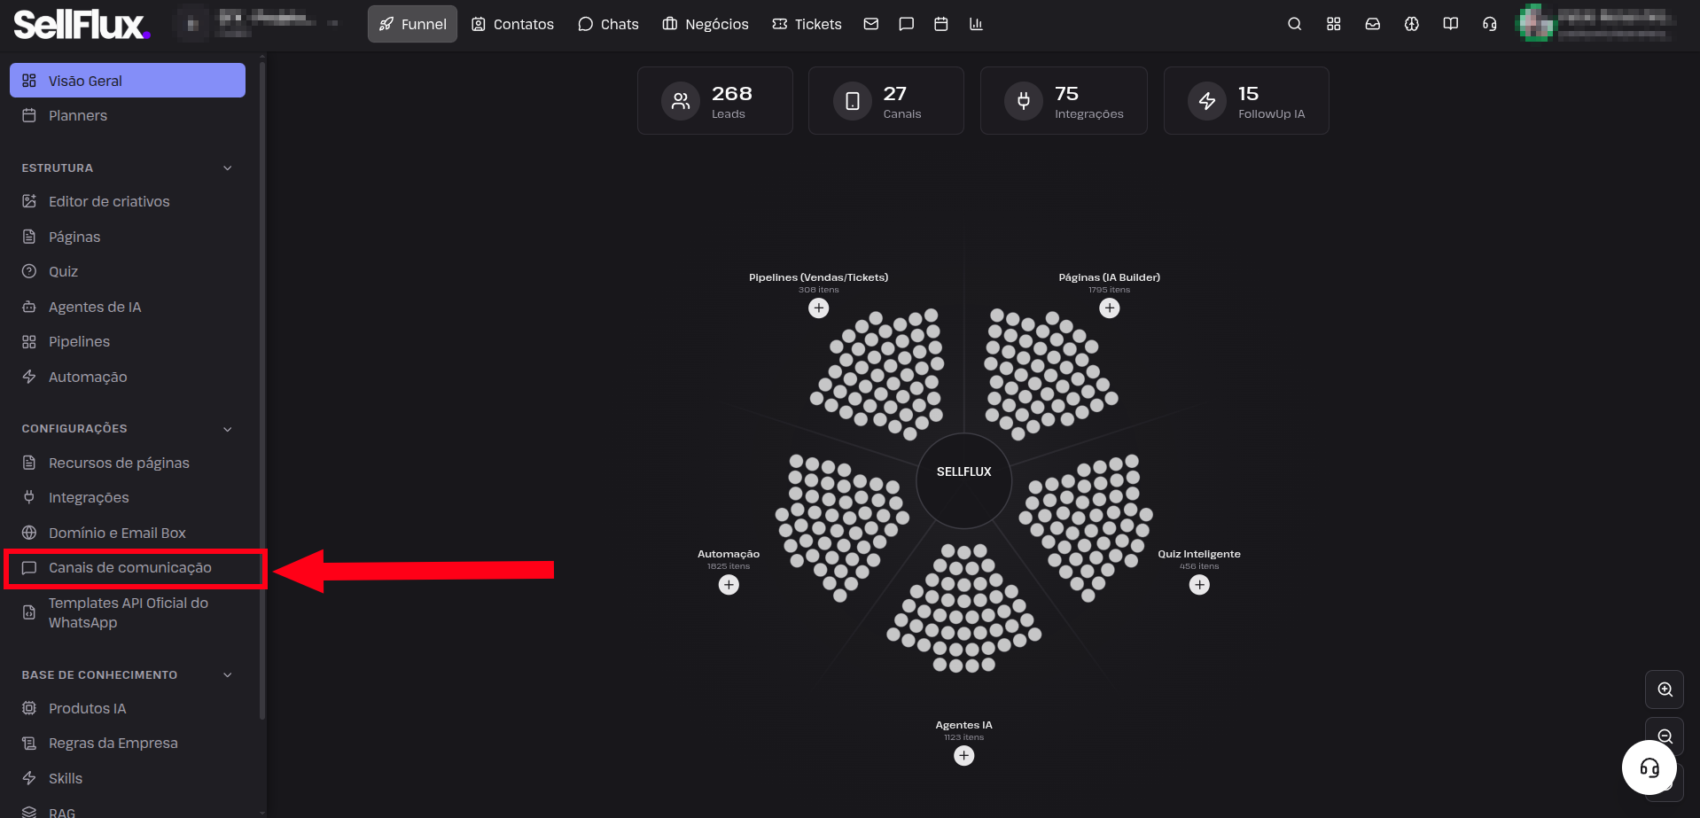Collapse the ESTRUTURA section
Screen dimensions: 1700x818
pyautogui.click(x=228, y=167)
